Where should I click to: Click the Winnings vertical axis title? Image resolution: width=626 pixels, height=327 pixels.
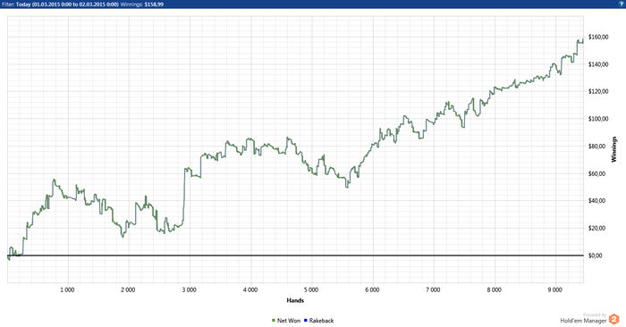(614, 149)
